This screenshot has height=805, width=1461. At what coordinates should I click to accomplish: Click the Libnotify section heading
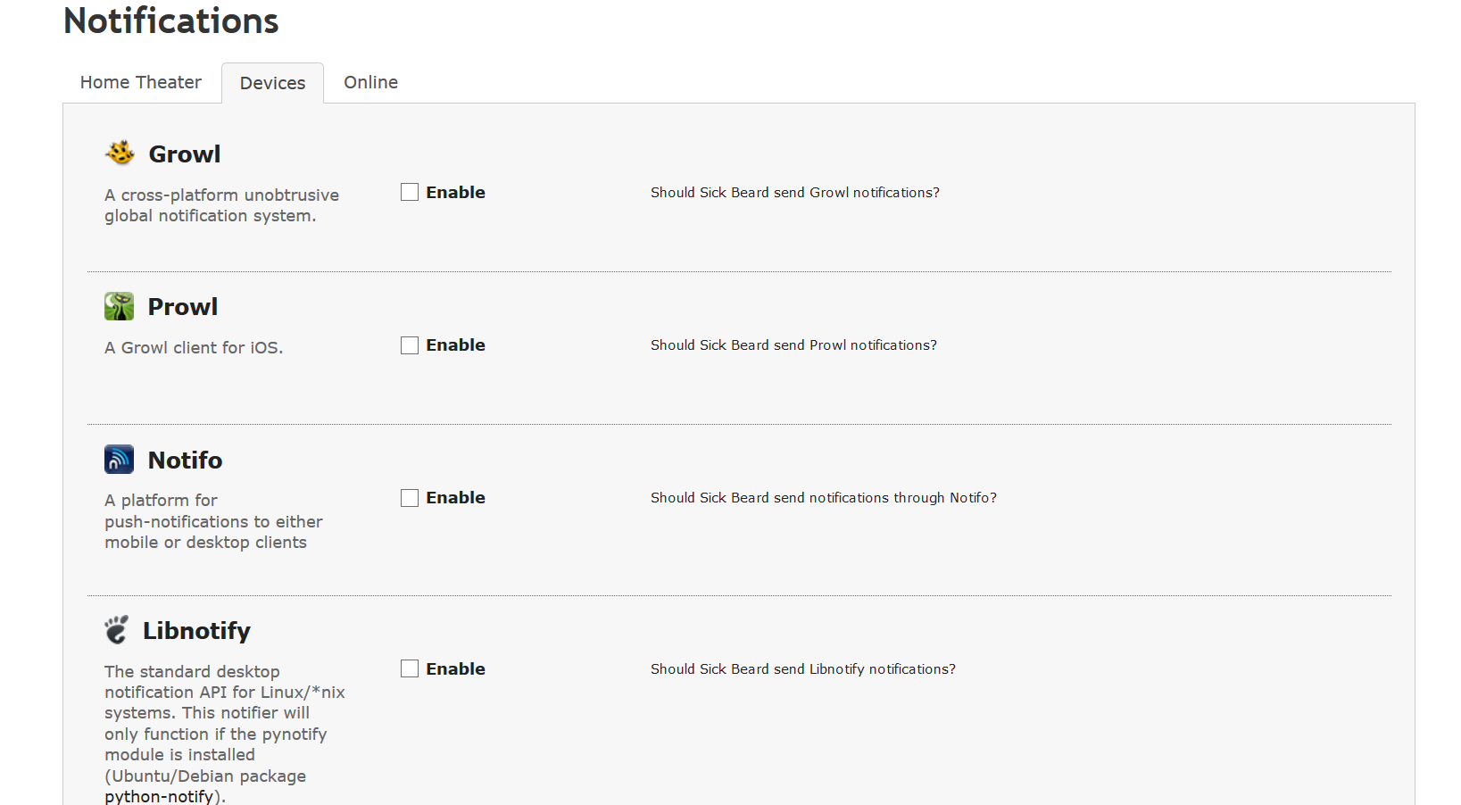click(x=196, y=631)
